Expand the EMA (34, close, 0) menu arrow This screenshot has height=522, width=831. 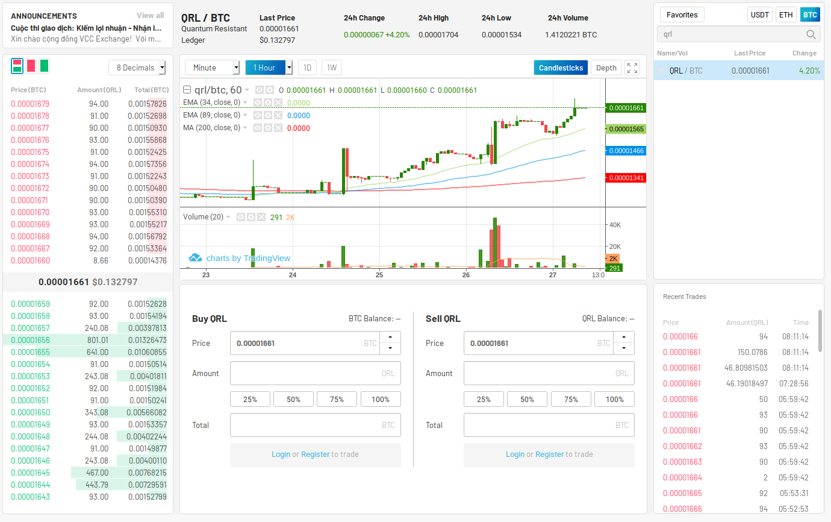tap(246, 102)
